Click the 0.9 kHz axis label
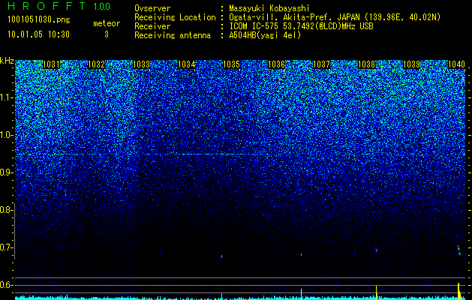This screenshot has height=300, width=472. click(6, 172)
